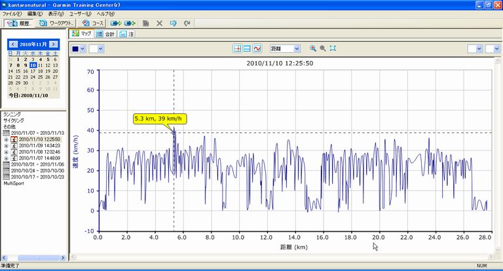This screenshot has width=503, height=271.
Task: Select November 10 in the calendar
Action: tap(33, 65)
